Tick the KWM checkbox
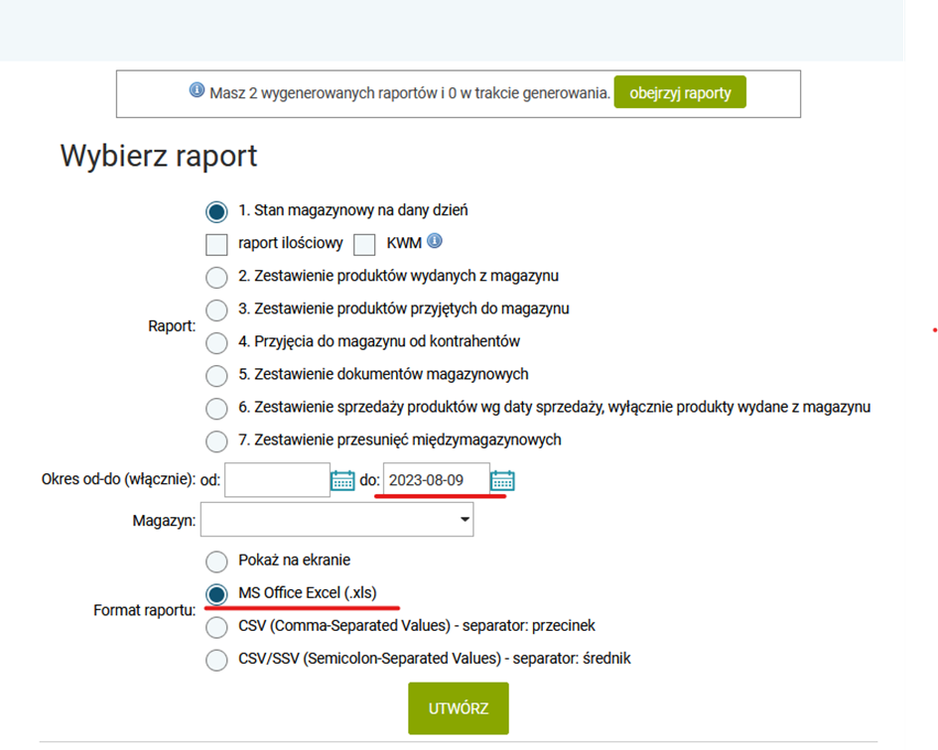The image size is (938, 750). coord(364,244)
